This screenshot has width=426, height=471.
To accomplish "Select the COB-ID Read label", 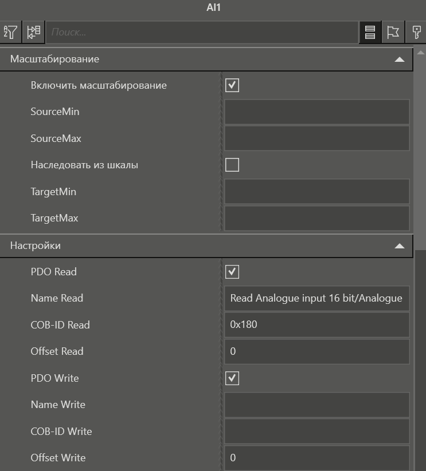I will pos(60,324).
